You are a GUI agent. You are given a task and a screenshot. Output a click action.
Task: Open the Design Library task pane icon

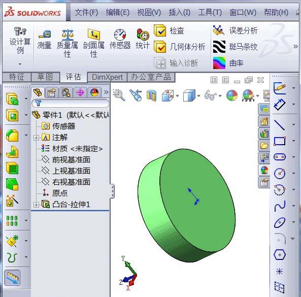pos(264,134)
